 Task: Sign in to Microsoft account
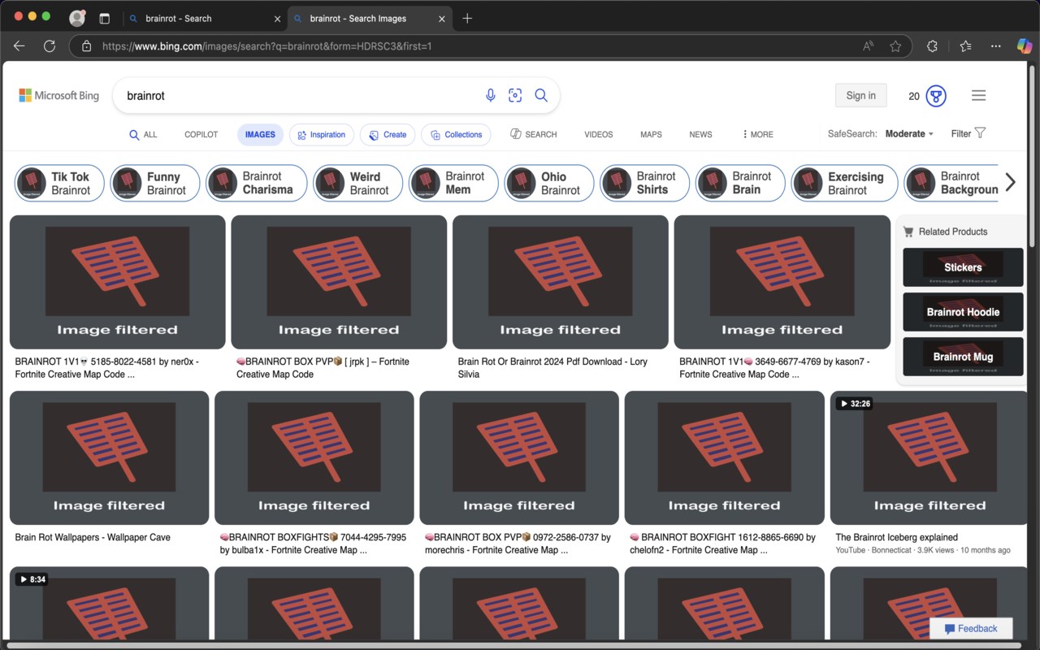coord(861,95)
